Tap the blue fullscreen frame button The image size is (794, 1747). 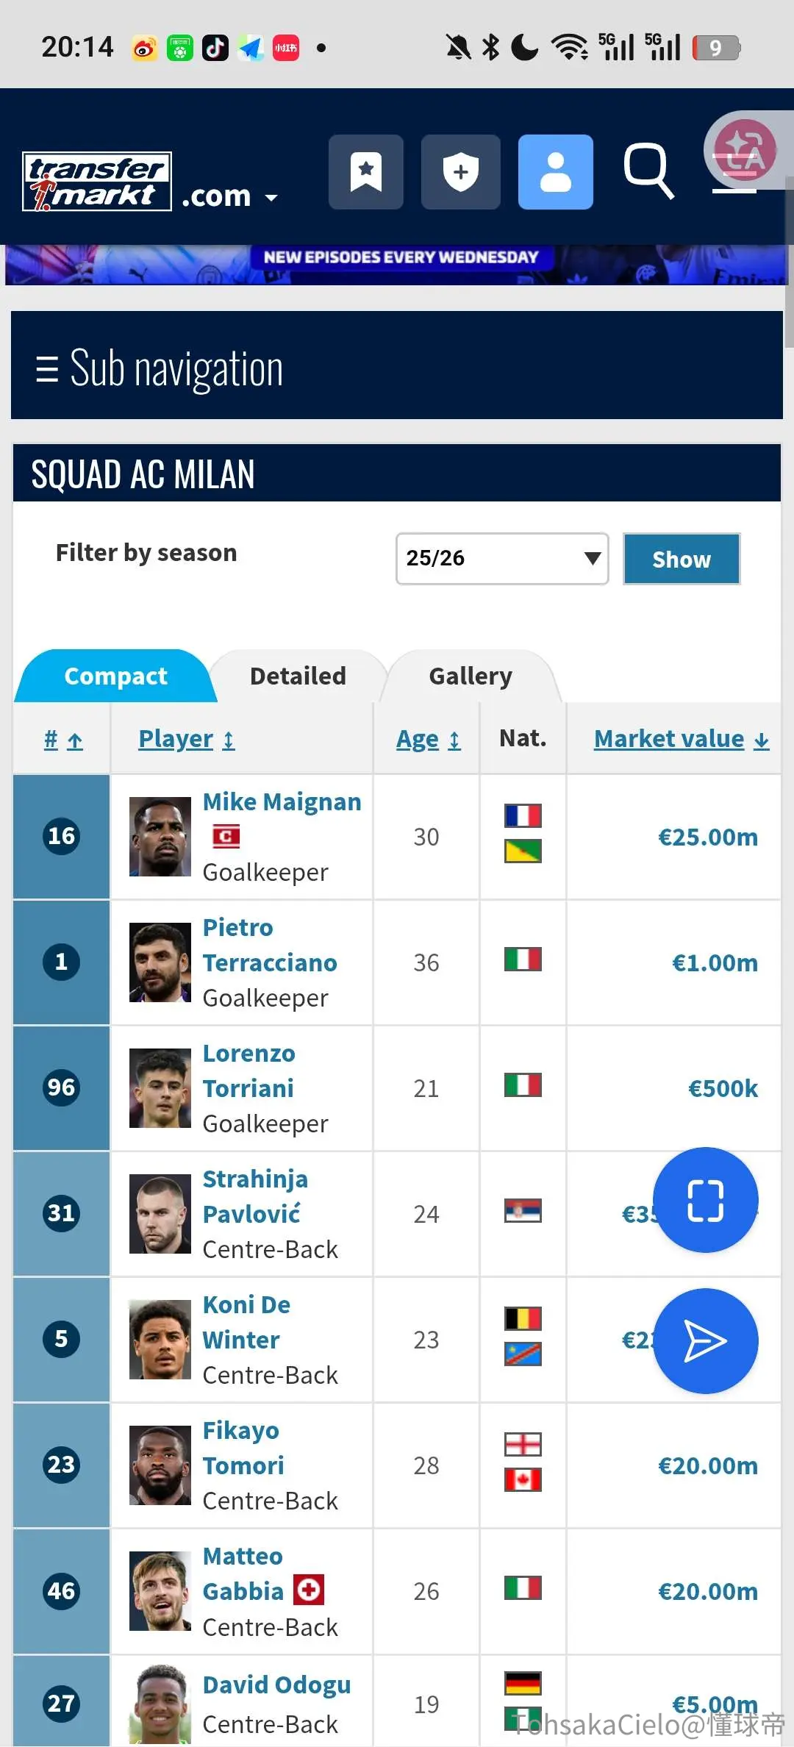[706, 1200]
